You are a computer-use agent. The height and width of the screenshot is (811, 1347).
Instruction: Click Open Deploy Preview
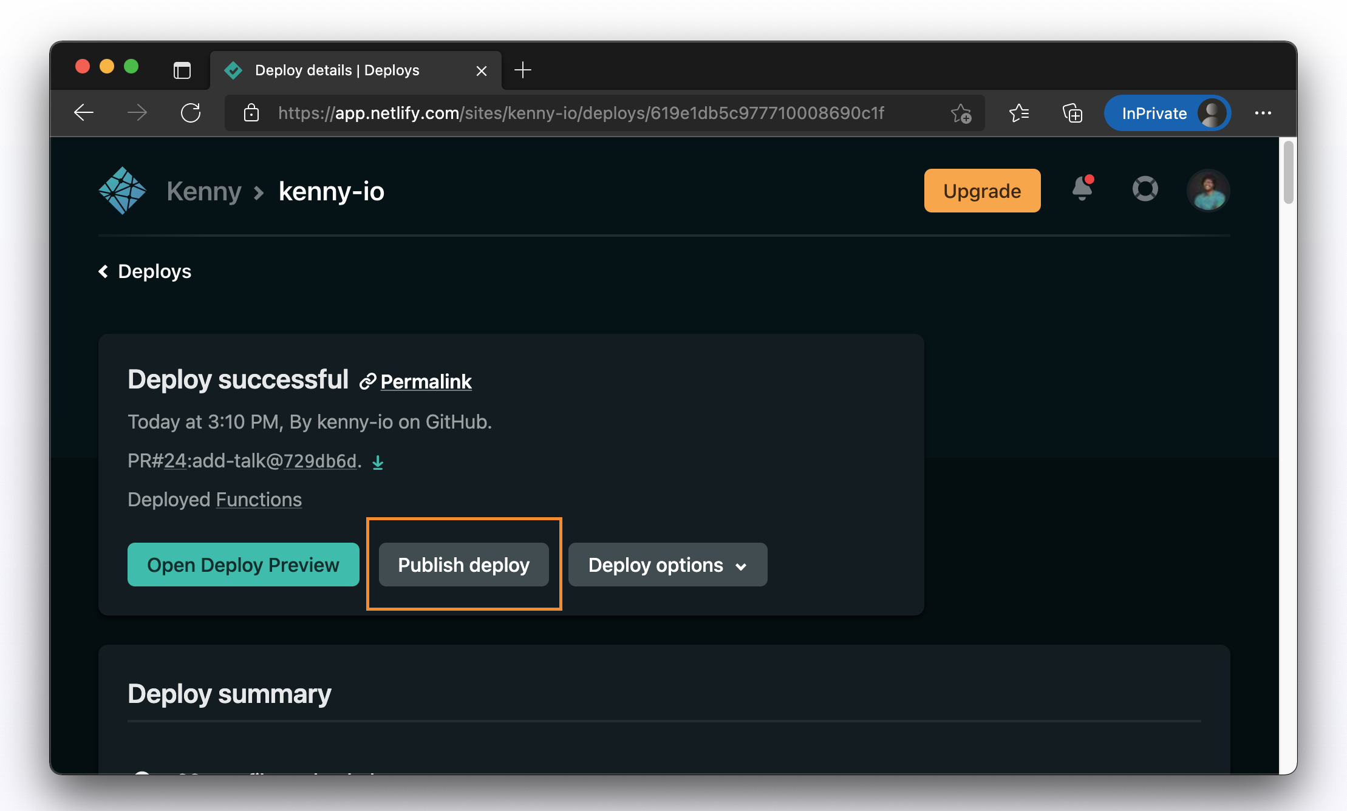(x=242, y=565)
